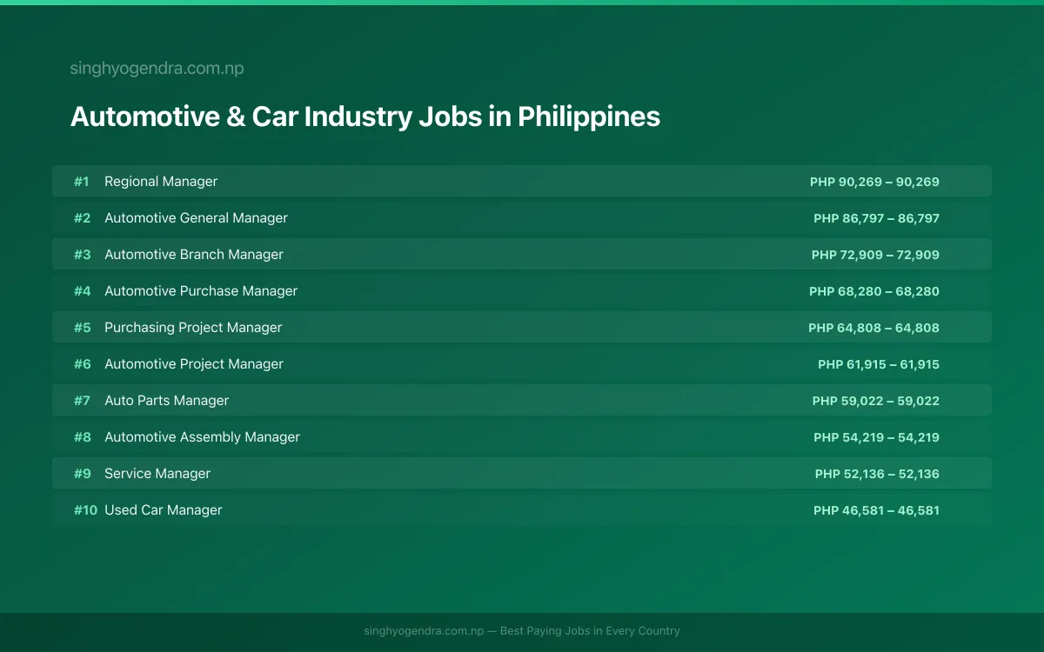The image size is (1044, 652).
Task: Click the #9 rank number
Action: (82, 474)
